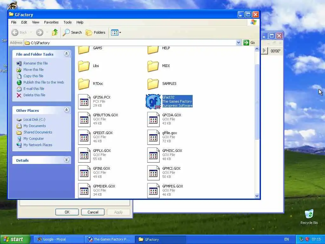Switch to The Games Factory taskbar button
Image resolution: width=325 pixels, height=244 pixels.
pyautogui.click(x=109, y=240)
